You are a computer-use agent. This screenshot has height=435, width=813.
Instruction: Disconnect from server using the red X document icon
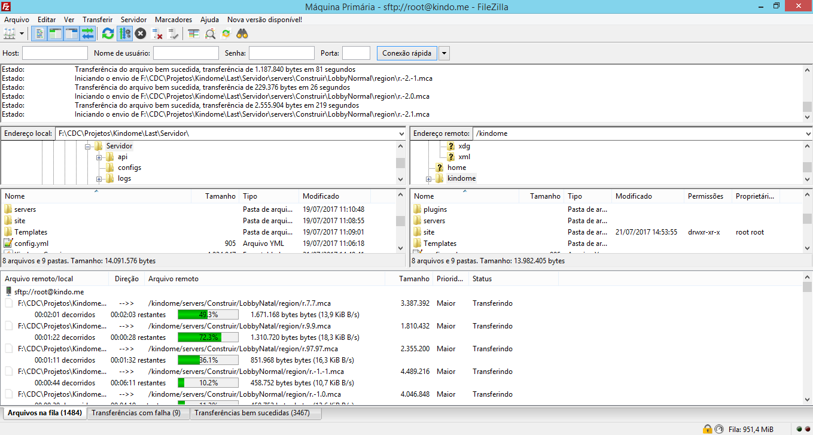click(157, 34)
